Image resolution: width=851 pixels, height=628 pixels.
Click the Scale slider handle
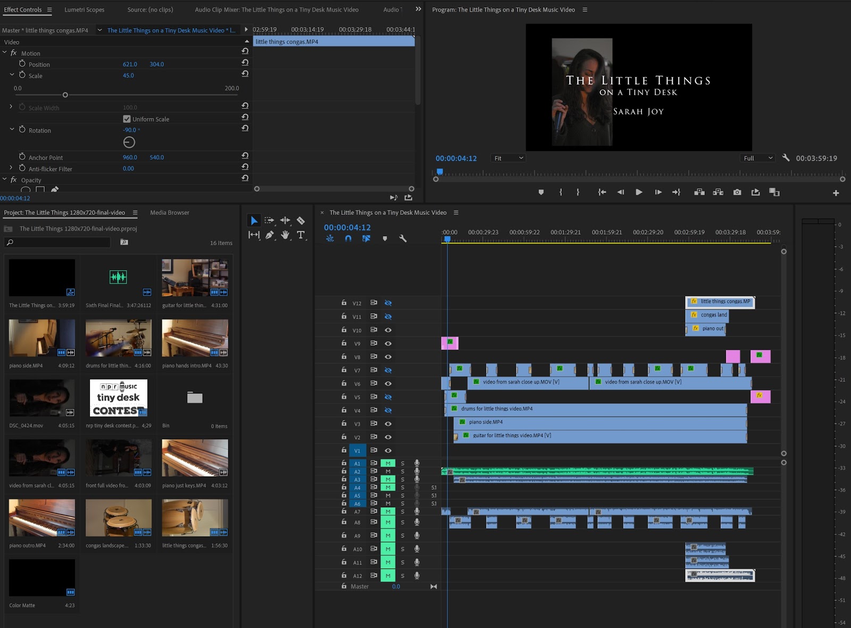[x=65, y=95]
